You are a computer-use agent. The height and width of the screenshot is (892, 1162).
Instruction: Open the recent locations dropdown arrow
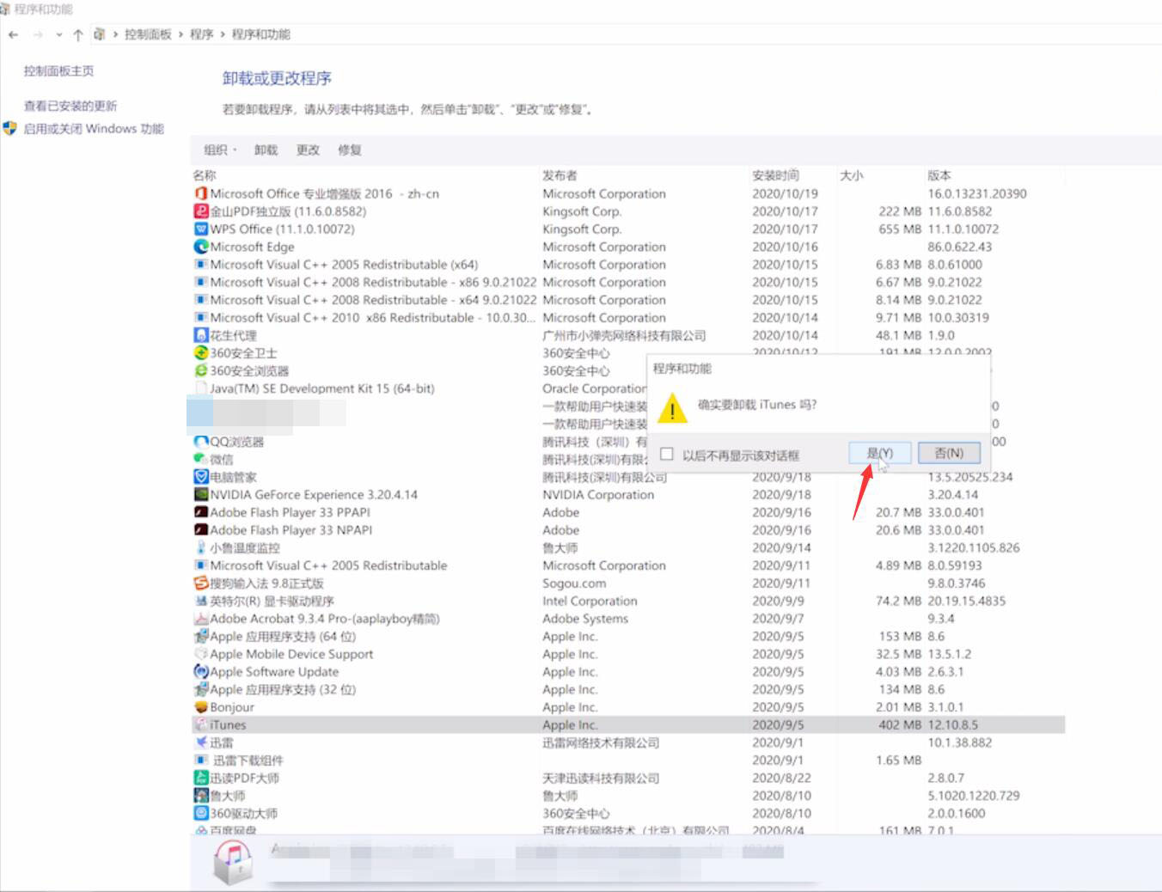[58, 34]
